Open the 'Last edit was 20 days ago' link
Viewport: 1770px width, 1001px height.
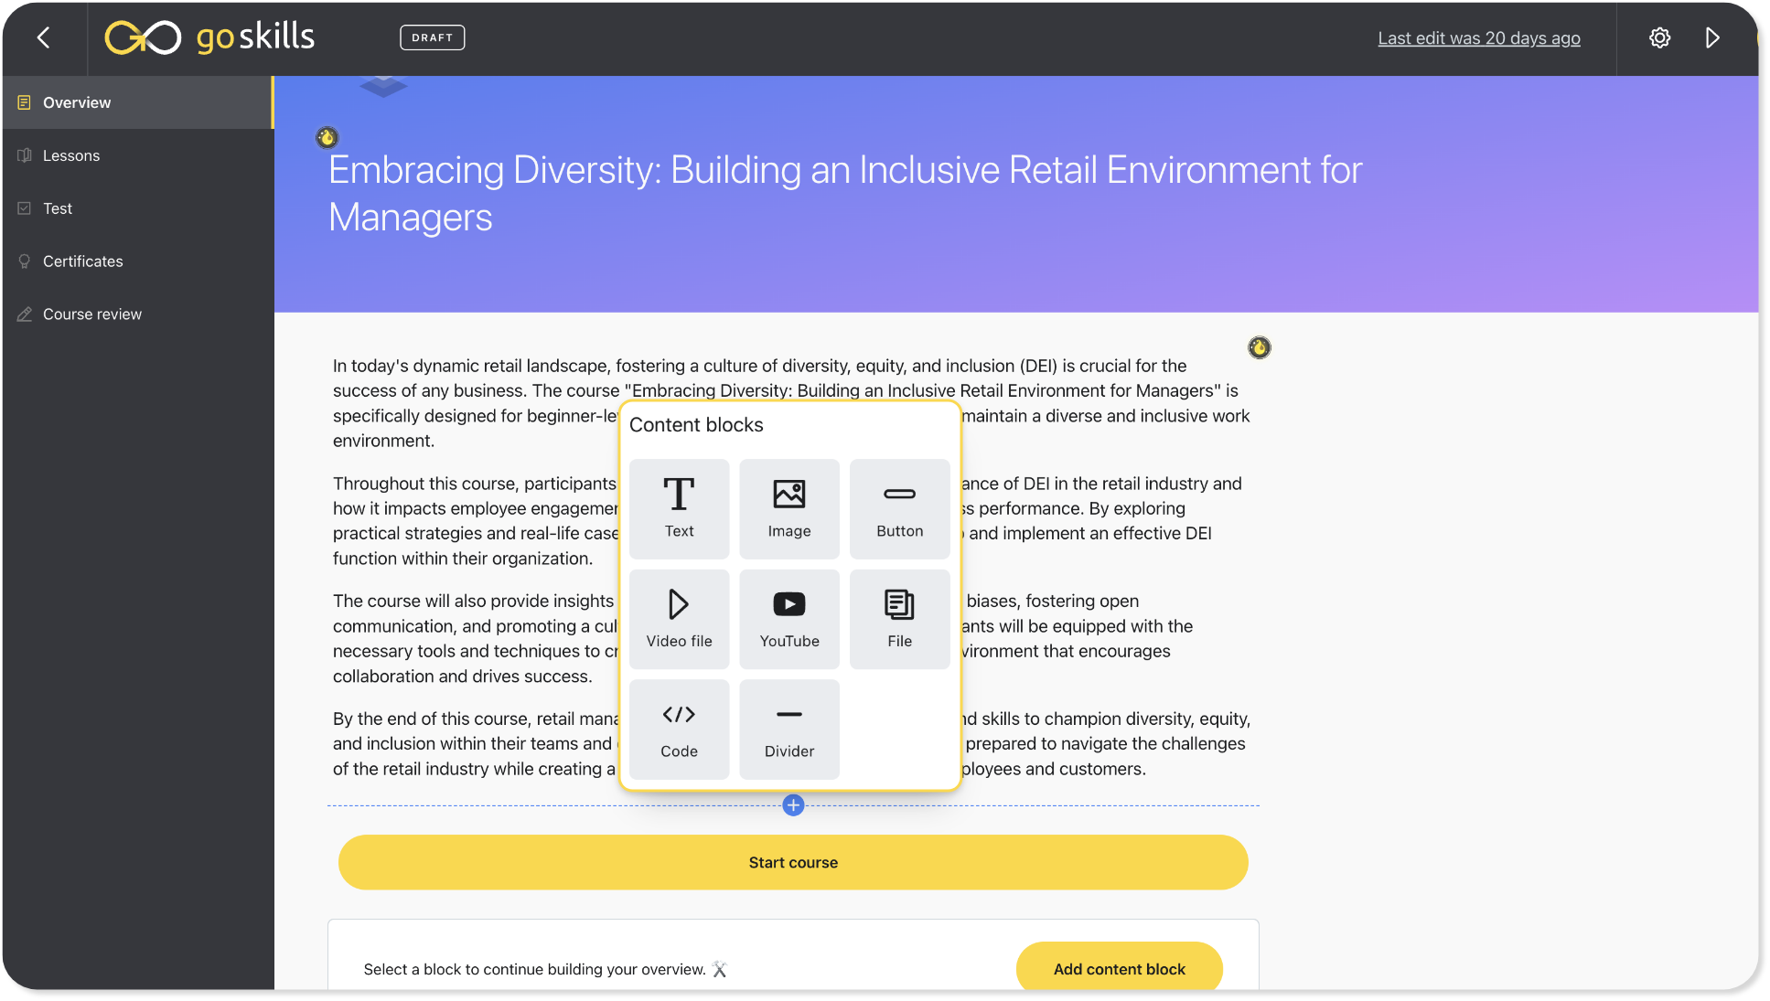click(1479, 37)
